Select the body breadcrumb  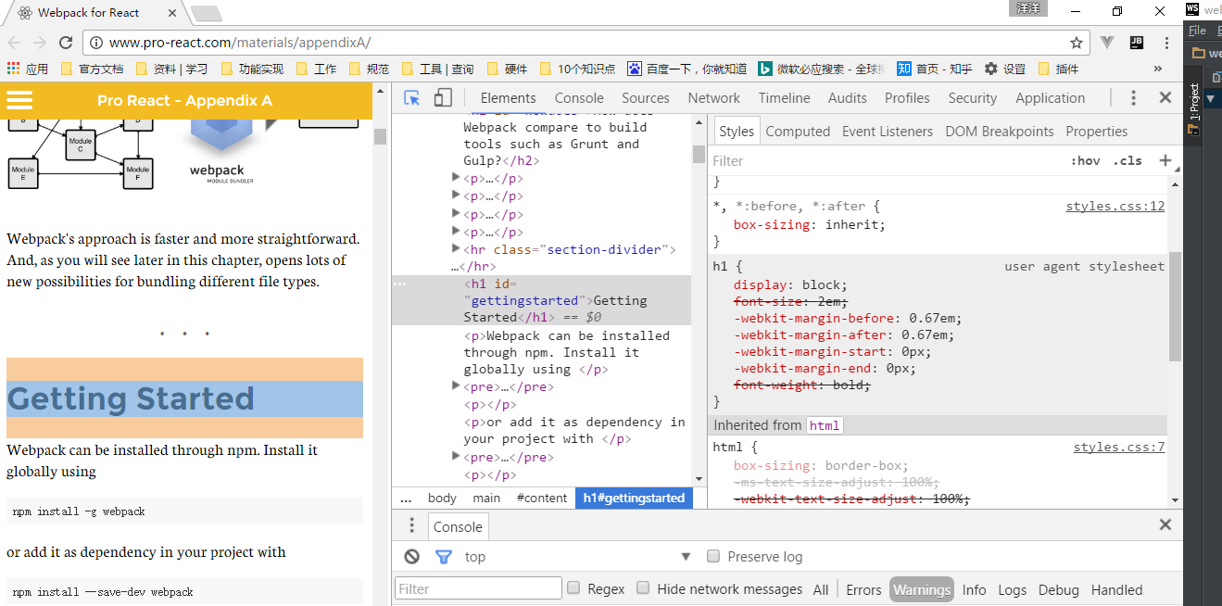click(442, 498)
